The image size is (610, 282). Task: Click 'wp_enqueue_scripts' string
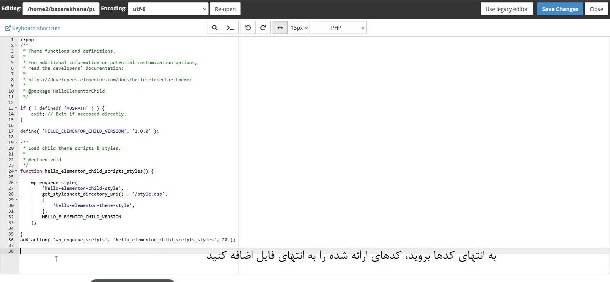coord(80,240)
